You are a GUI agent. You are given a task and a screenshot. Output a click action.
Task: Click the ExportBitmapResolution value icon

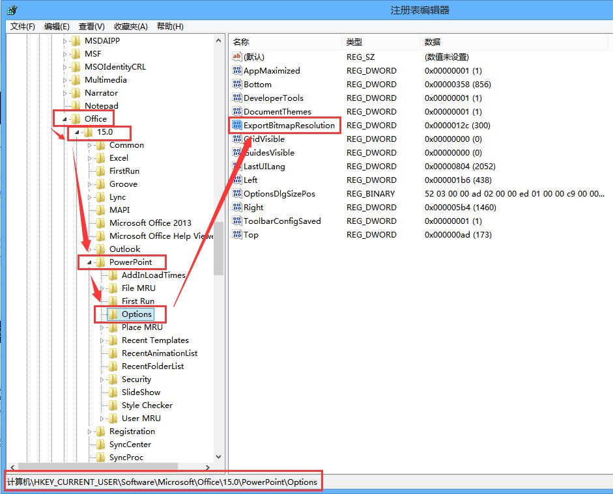(x=237, y=125)
